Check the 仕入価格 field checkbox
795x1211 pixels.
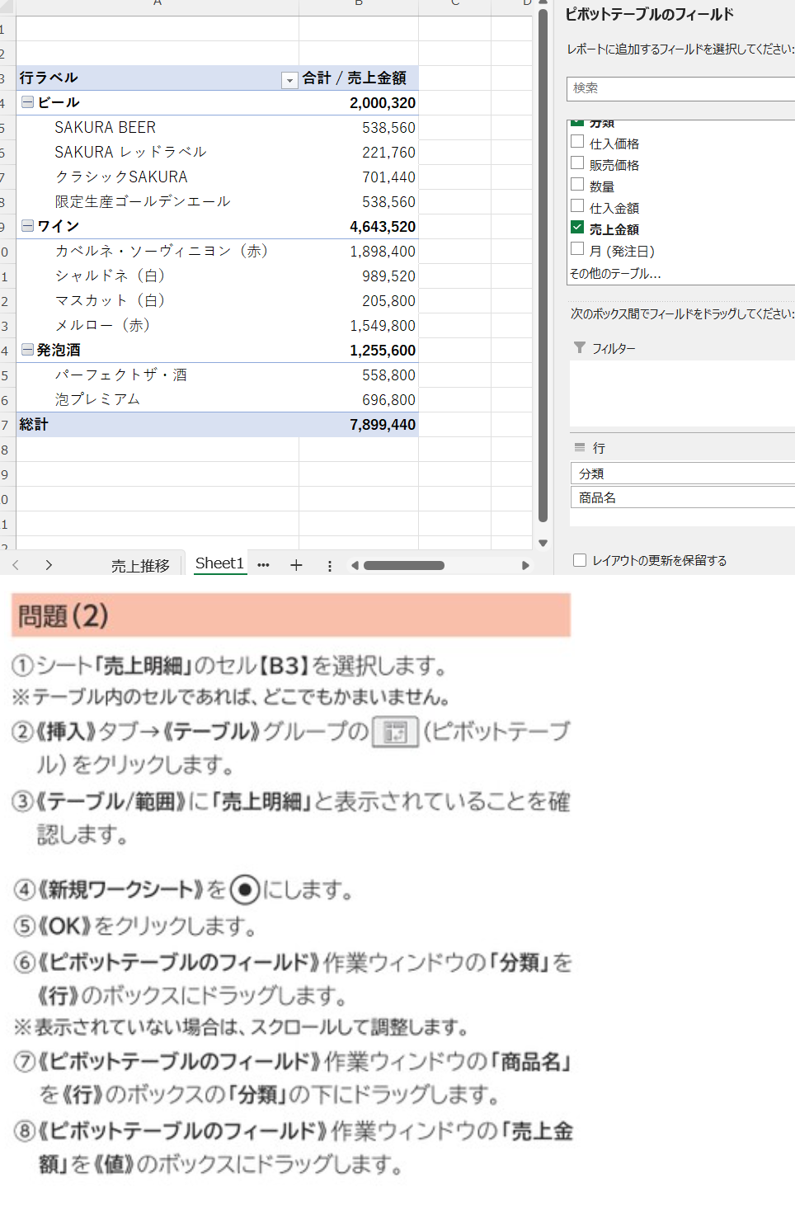577,142
